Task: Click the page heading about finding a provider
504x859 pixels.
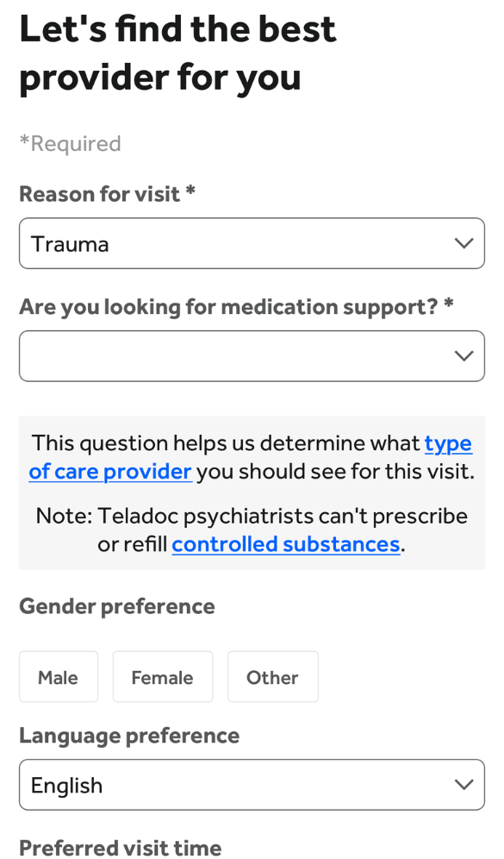Action: [177, 53]
